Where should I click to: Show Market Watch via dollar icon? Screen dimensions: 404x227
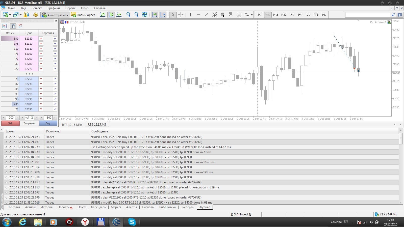point(26,15)
